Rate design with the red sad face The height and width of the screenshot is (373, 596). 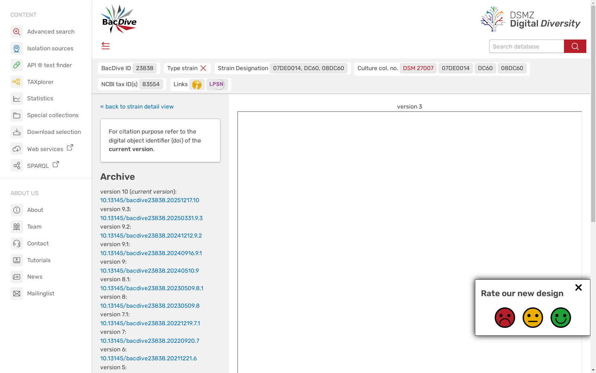coord(505,317)
